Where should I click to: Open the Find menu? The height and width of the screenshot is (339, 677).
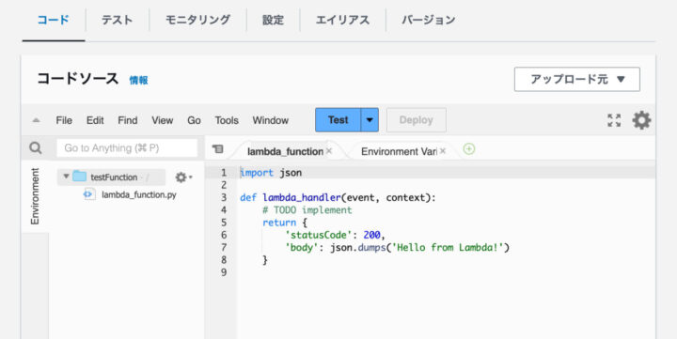click(x=127, y=120)
